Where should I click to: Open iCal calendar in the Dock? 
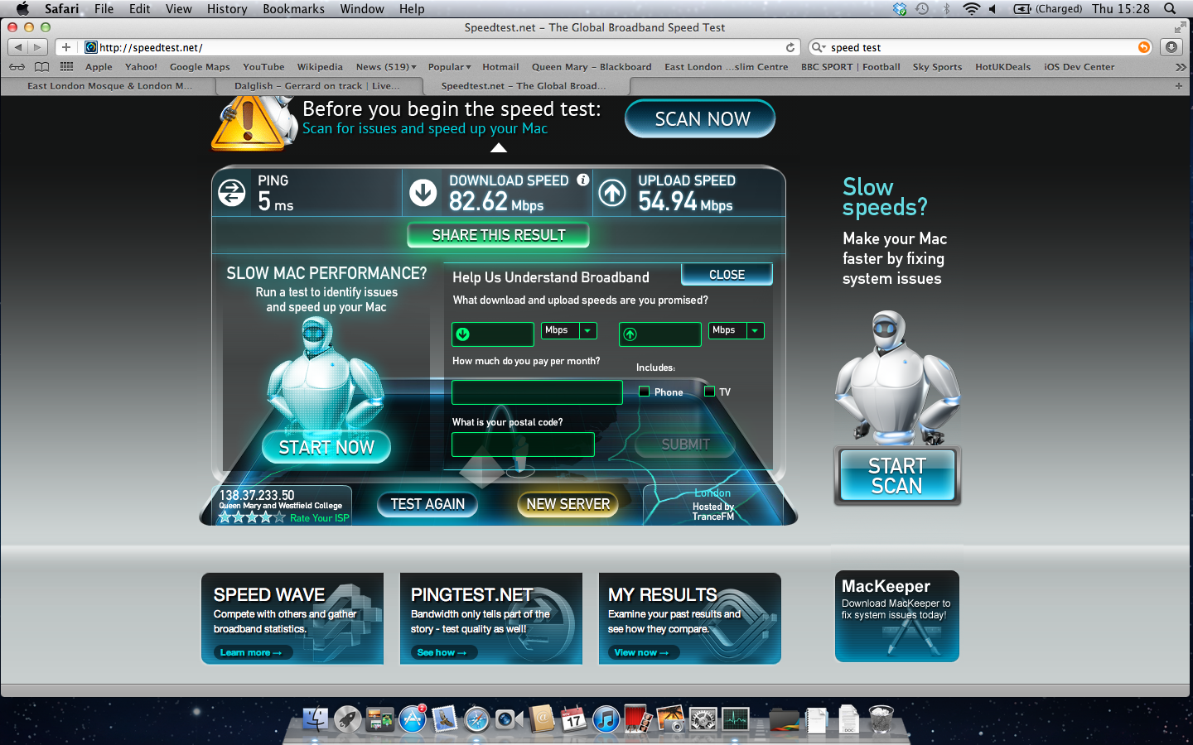click(573, 719)
